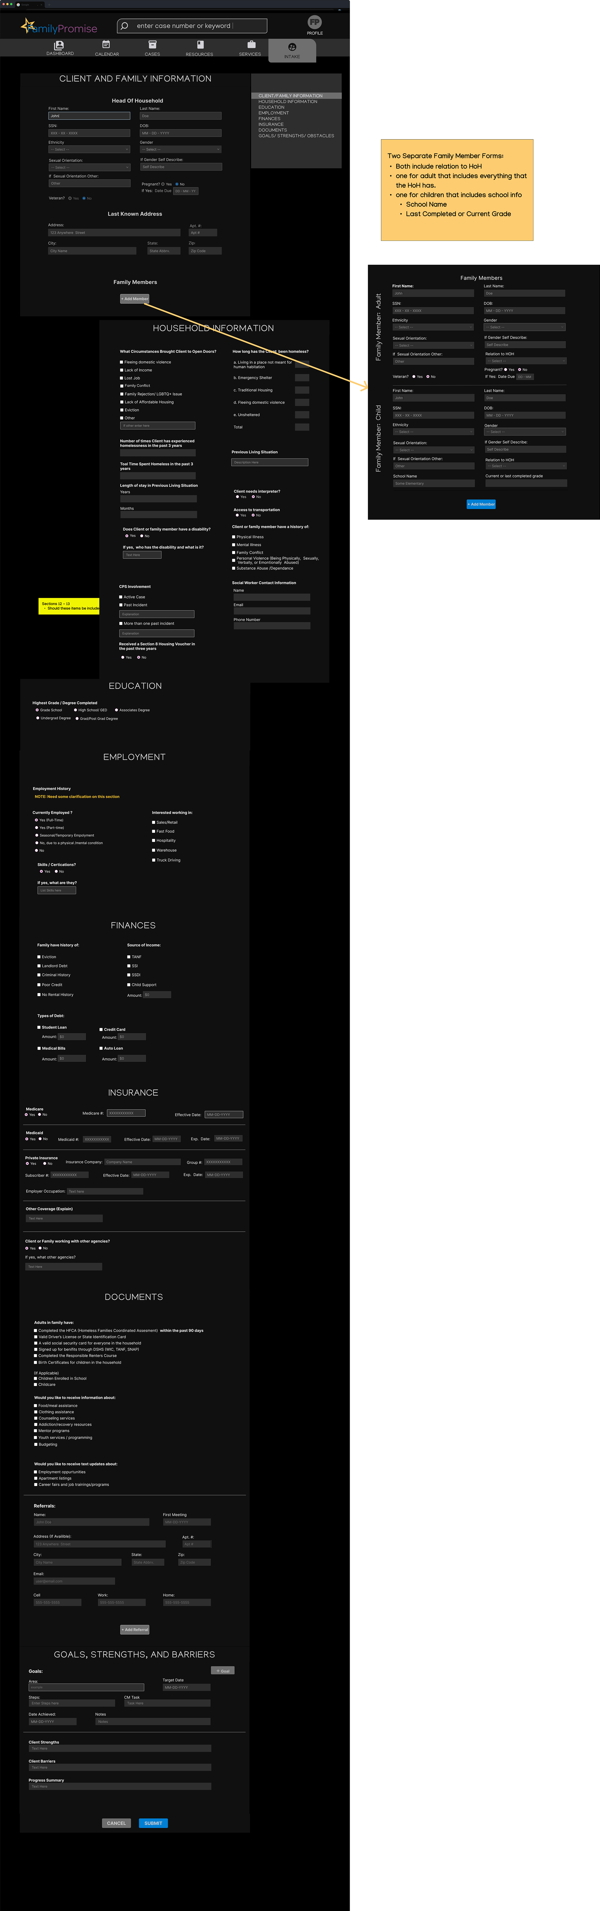Expand Adult member Relation to HOH dropdown
The width and height of the screenshot is (600, 1911).
(x=526, y=361)
